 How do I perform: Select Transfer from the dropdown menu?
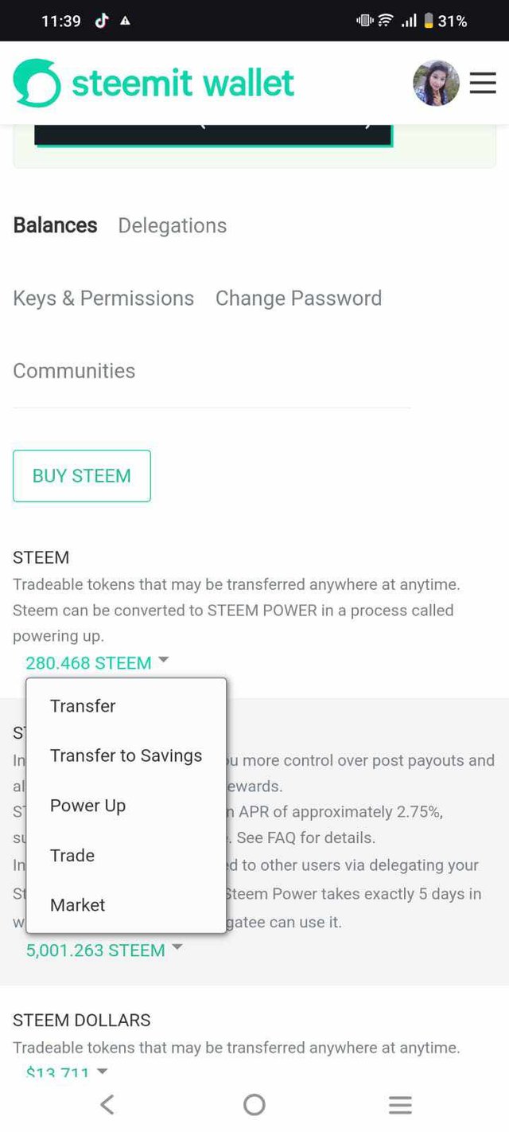(83, 706)
